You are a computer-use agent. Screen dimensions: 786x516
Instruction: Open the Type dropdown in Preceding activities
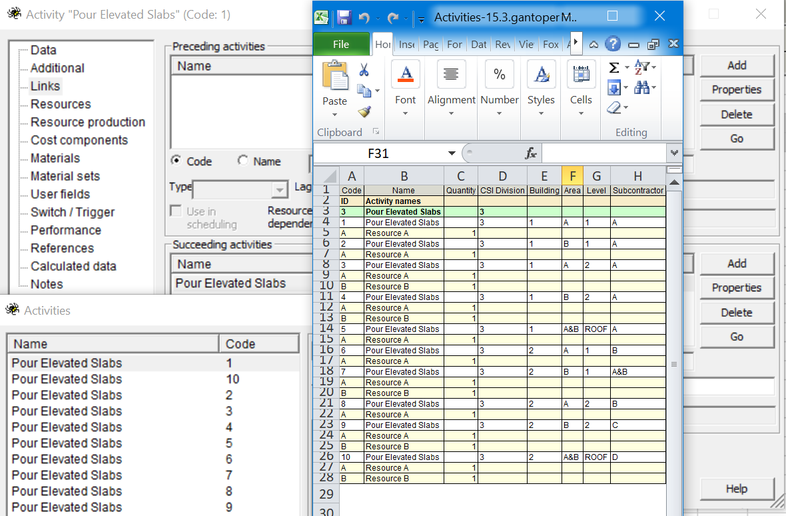pos(280,190)
